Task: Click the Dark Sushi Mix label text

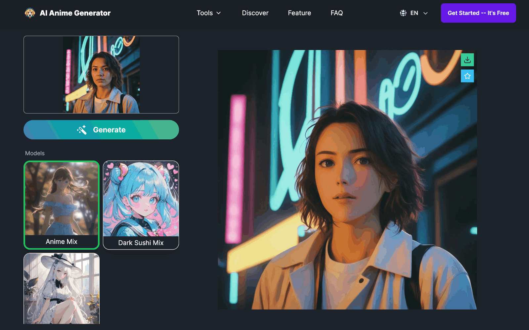Action: click(x=141, y=243)
